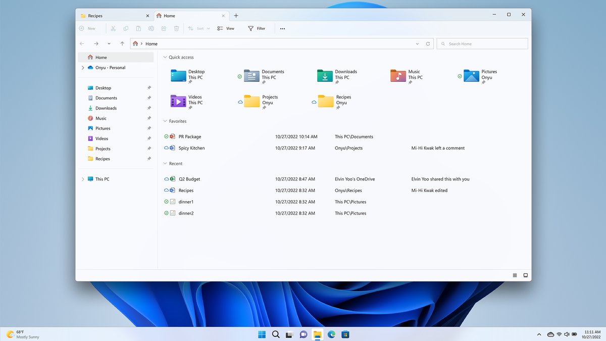Screen dimensions: 606x341
Task: Select Desktop folder in Quick access
Action: [188, 76]
